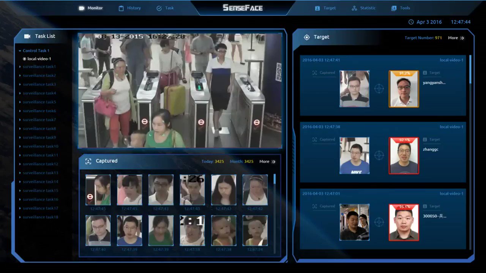Click the Target label icon in the zhanggc record
The width and height of the screenshot is (486, 273).
[425, 140]
